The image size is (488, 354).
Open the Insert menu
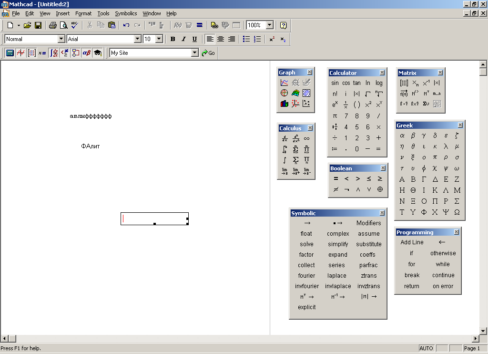[x=62, y=13]
